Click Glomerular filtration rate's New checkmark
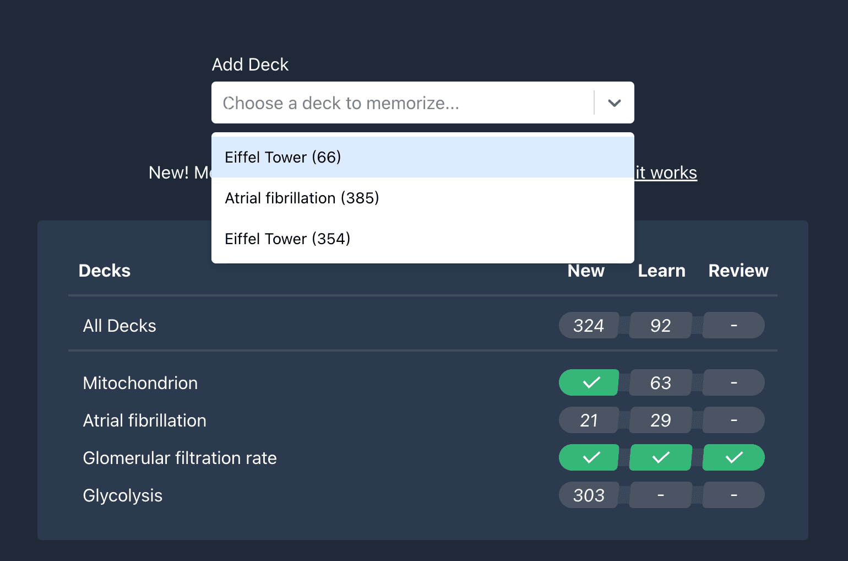Screen dimensions: 848x561 point(589,457)
